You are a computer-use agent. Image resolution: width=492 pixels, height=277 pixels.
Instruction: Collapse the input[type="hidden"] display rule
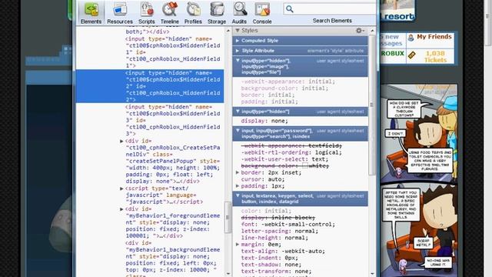click(238, 111)
